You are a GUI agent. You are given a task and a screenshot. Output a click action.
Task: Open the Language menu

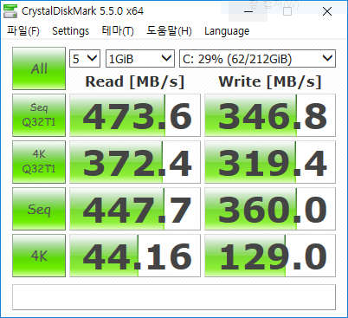pyautogui.click(x=227, y=31)
